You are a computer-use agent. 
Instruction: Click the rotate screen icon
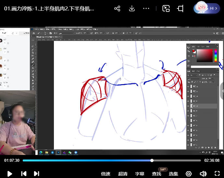180,8
